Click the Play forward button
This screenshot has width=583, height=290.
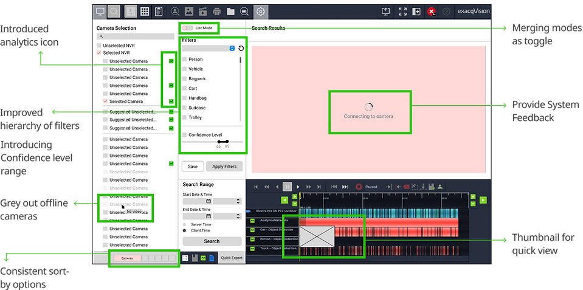point(297,187)
